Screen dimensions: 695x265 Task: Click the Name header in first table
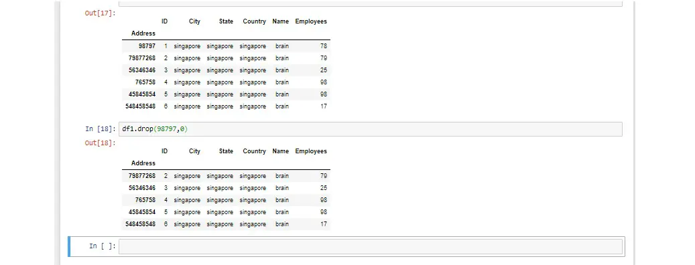tap(281, 21)
